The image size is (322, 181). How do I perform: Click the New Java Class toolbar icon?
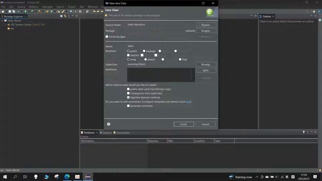[x=51, y=11]
